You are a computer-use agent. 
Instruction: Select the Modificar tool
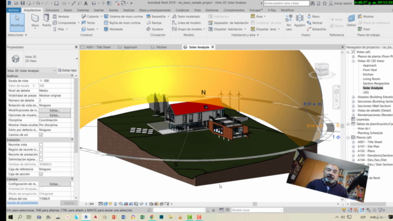pyautogui.click(x=17, y=23)
